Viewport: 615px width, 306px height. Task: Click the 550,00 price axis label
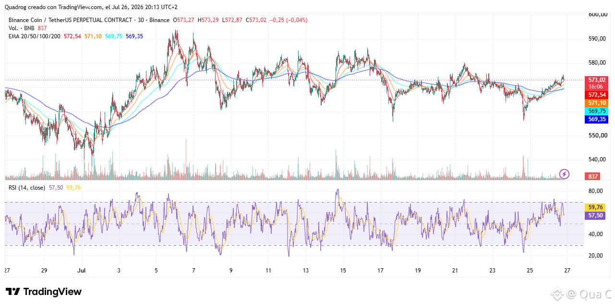pos(598,136)
